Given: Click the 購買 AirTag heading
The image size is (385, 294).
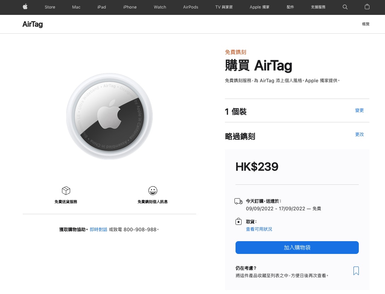Looking at the screenshot, I should point(259,66).
